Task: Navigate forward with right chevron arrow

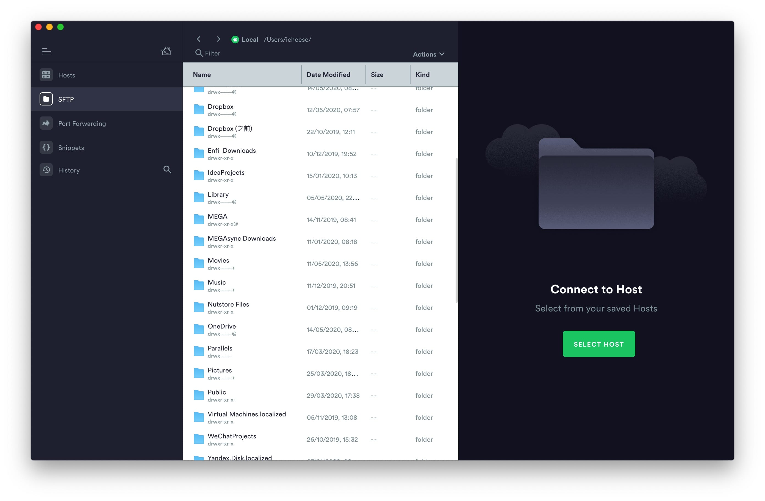Action: click(x=218, y=39)
